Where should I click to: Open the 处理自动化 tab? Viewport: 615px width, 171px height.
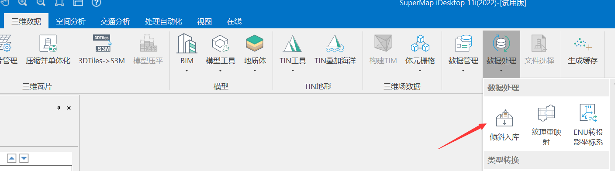[163, 21]
